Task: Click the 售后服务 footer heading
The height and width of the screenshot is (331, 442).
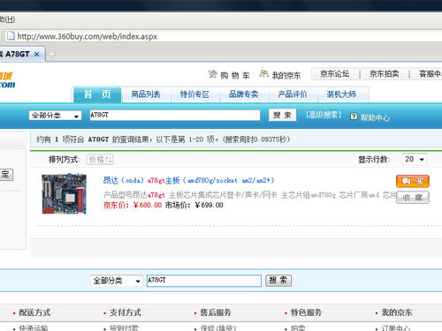Action: (216, 312)
